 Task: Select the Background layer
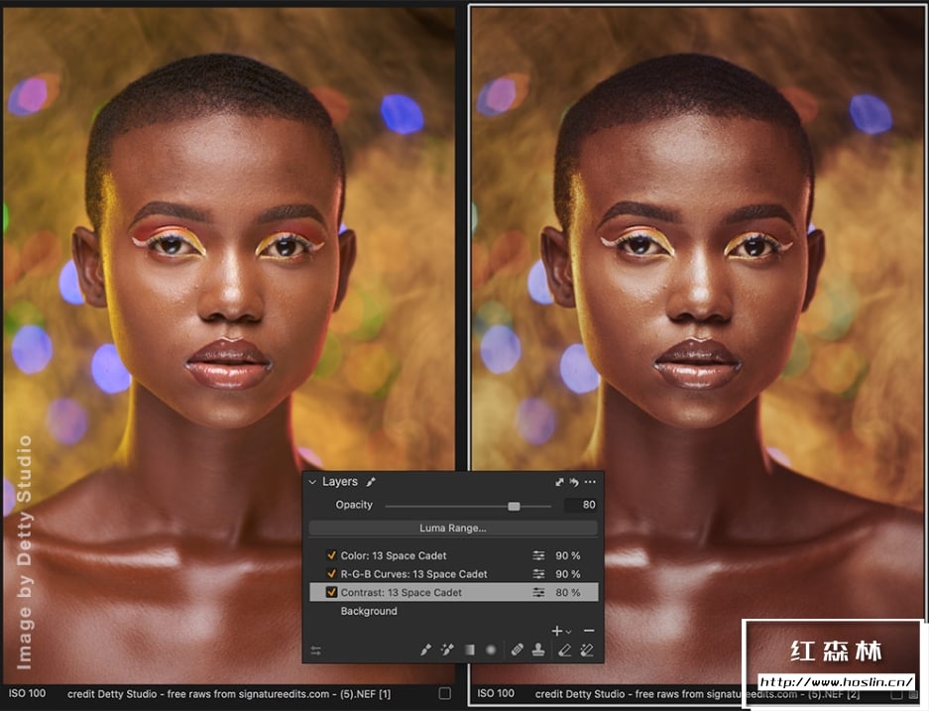point(369,611)
